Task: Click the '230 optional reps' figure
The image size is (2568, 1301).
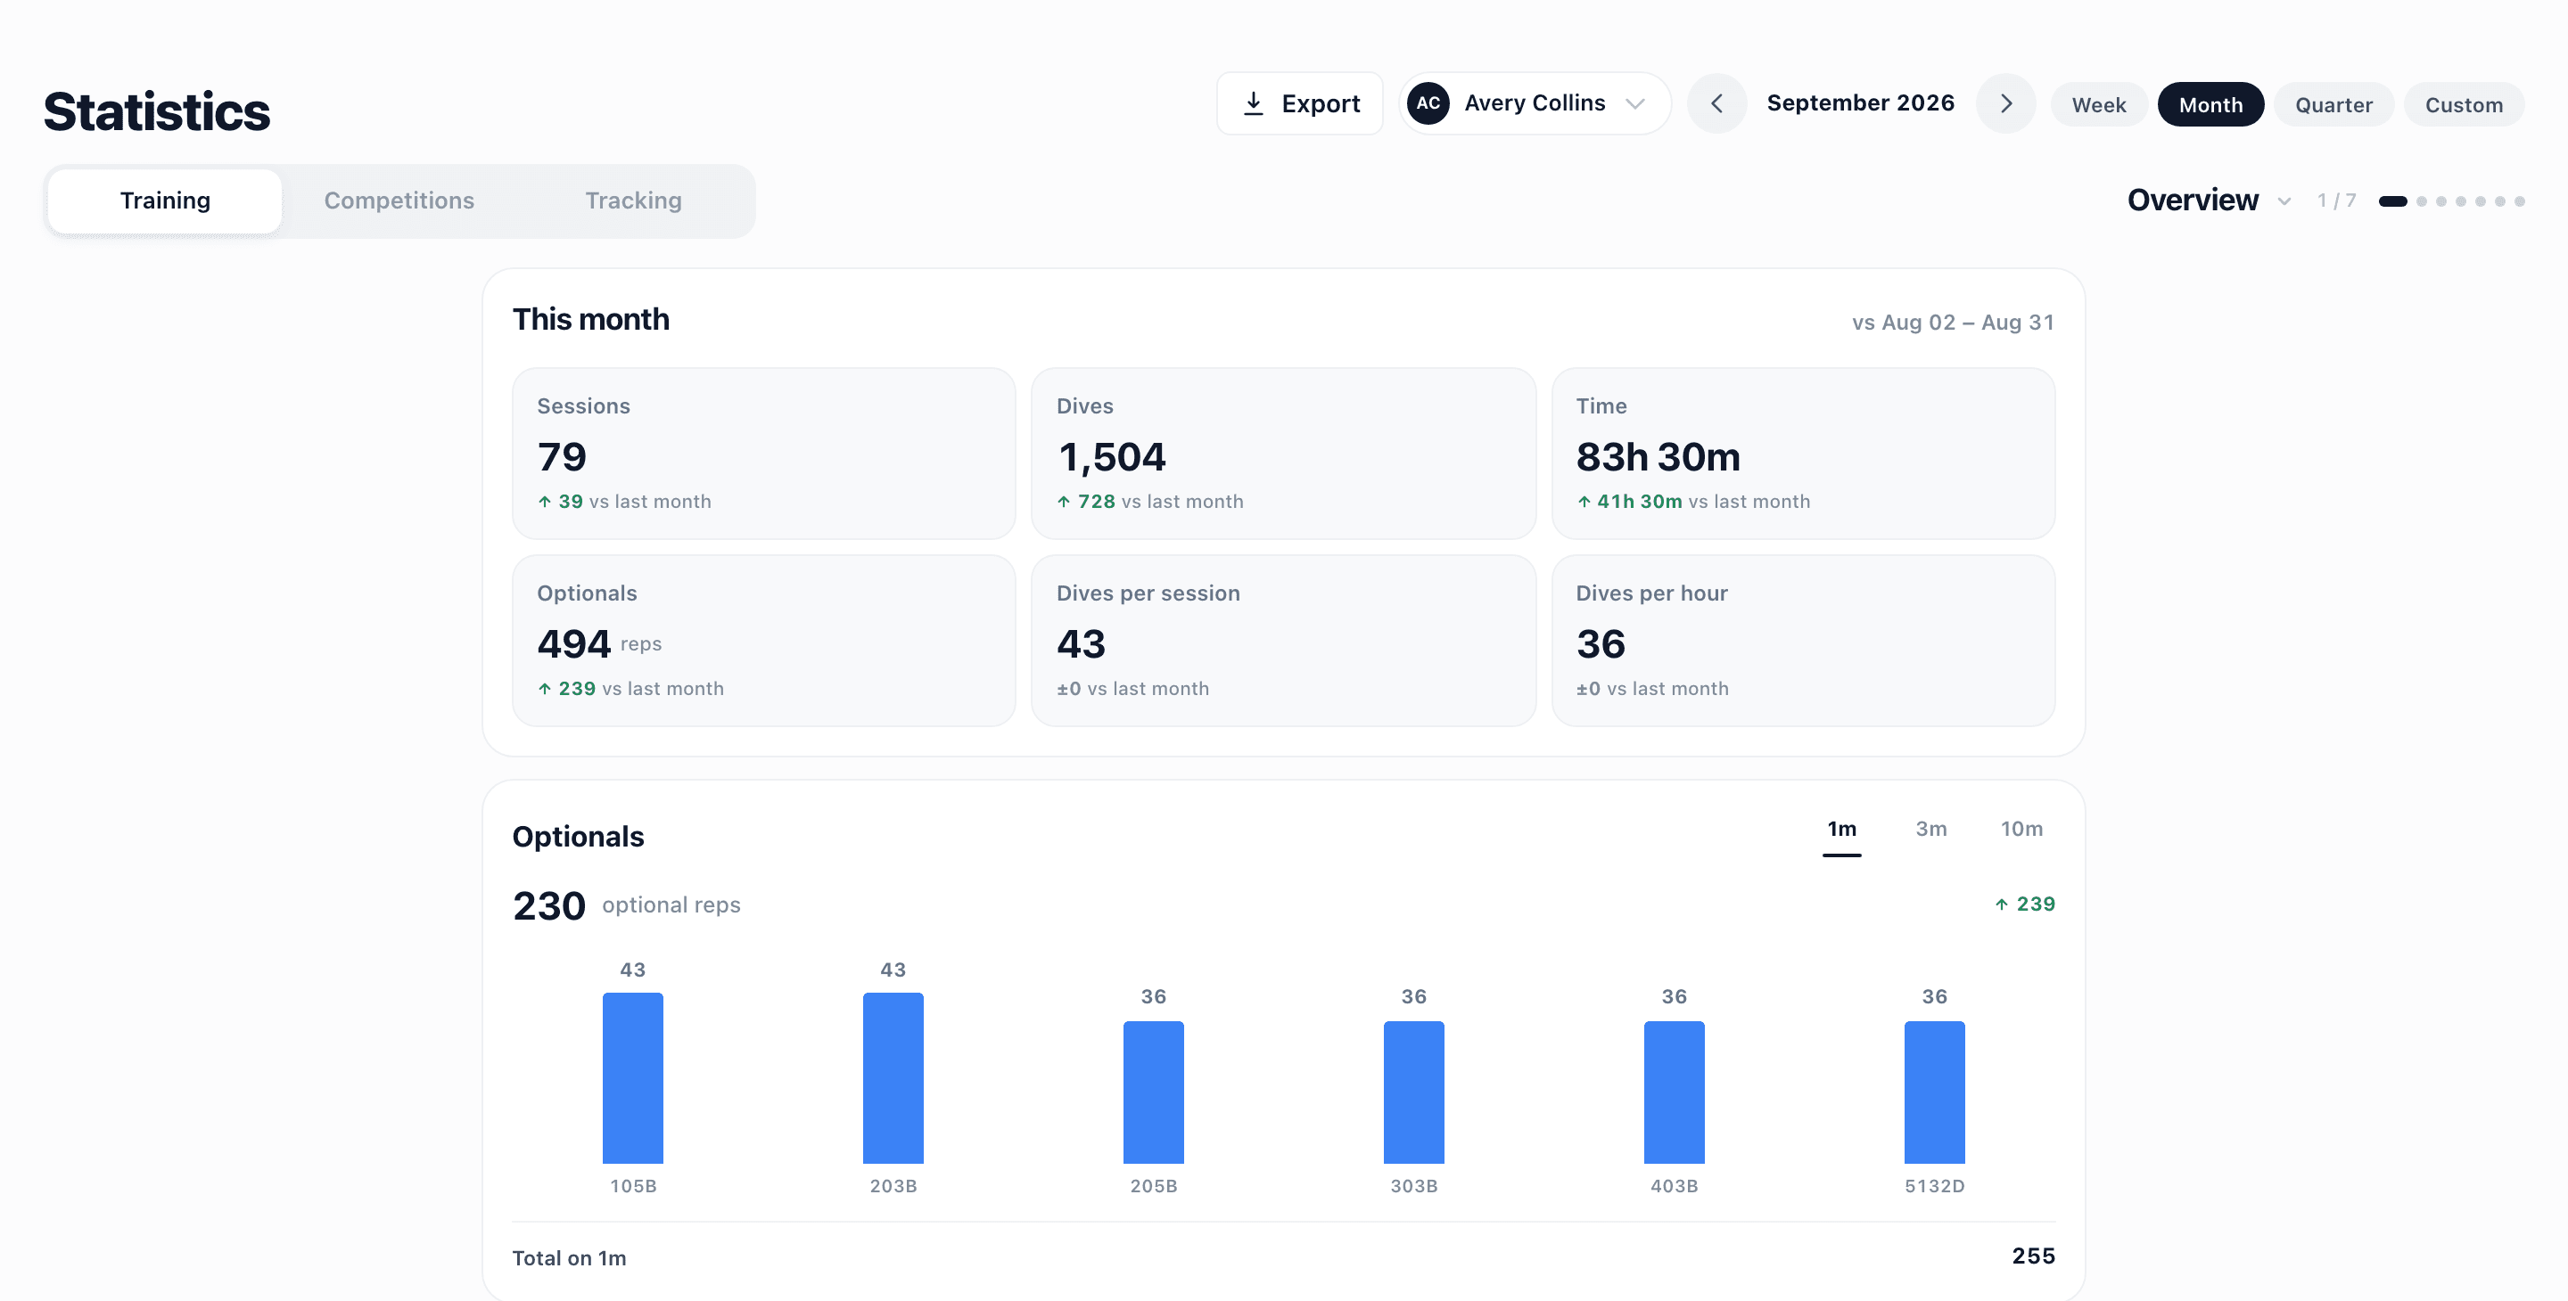Action: 626,905
